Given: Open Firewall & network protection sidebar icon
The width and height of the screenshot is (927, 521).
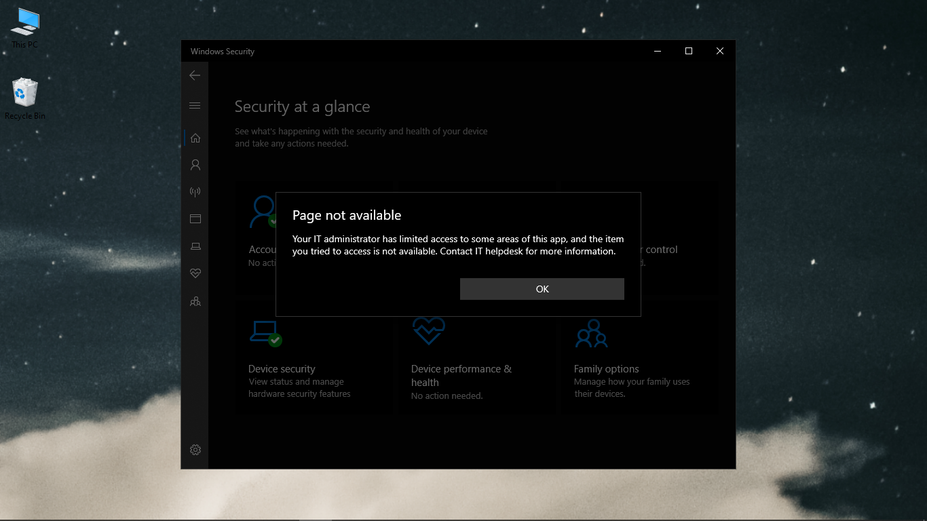Looking at the screenshot, I should [195, 192].
